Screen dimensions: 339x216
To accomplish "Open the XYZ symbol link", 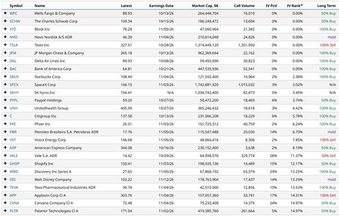I will point(13,29).
